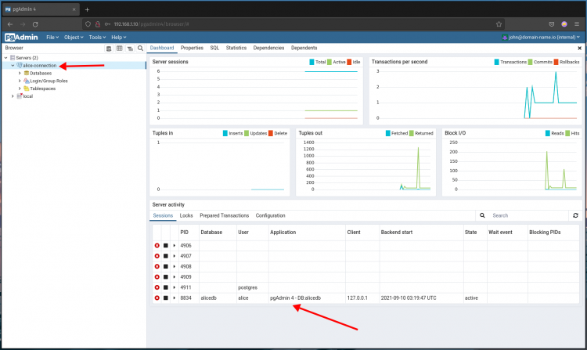Expand the local server node

(13, 96)
